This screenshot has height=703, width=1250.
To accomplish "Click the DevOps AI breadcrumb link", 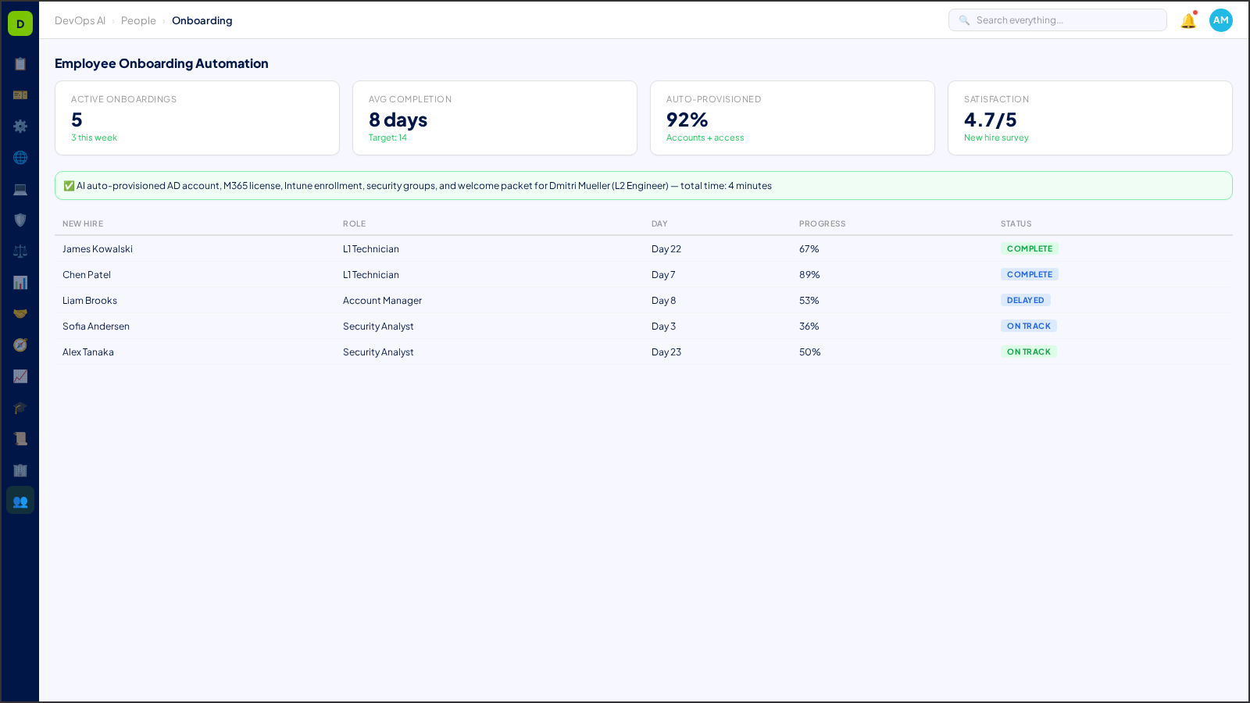I will [x=80, y=20].
